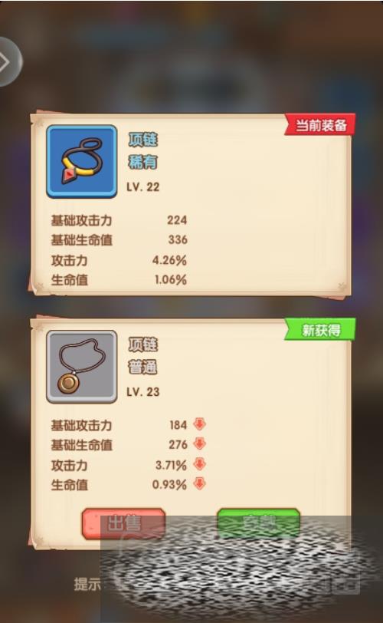This screenshot has width=383, height=623.
Task: Click red down arrow beside 184
Action: (x=199, y=424)
